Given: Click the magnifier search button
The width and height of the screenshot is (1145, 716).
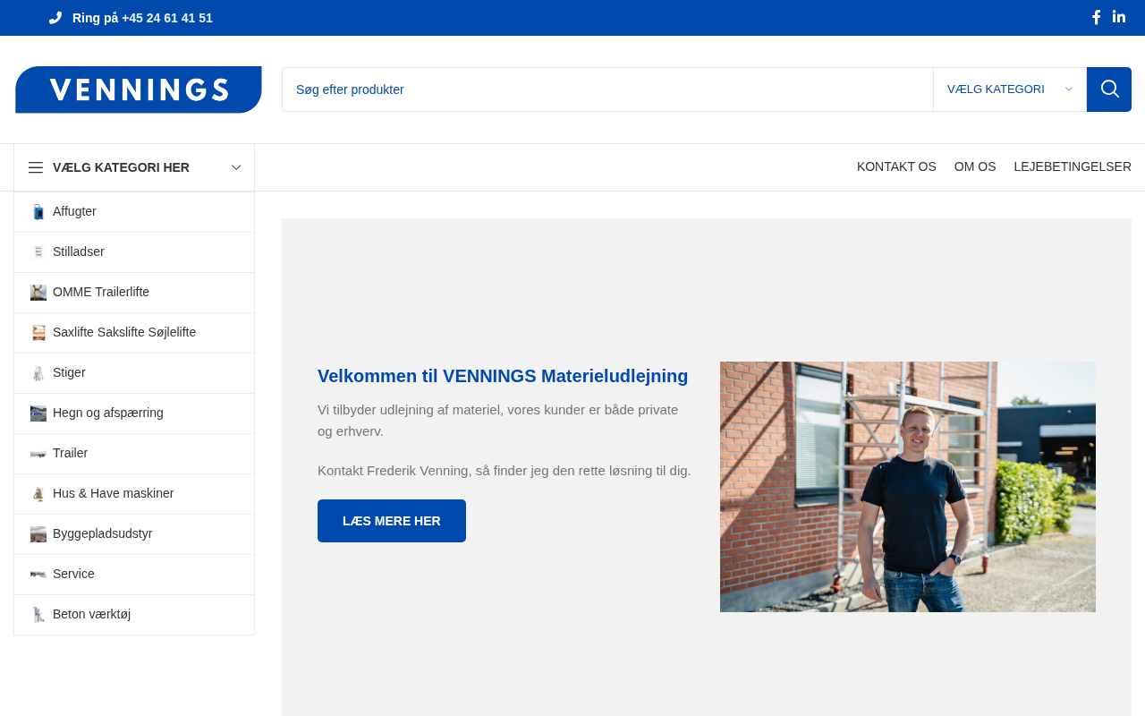Looking at the screenshot, I should [x=1109, y=89].
